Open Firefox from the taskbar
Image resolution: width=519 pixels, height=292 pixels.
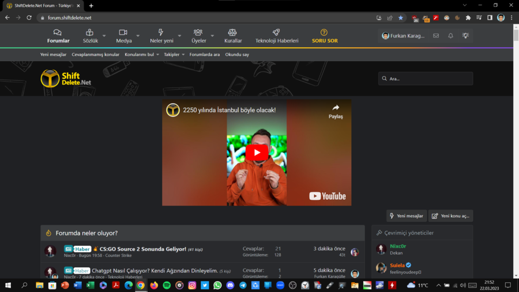pyautogui.click(x=154, y=285)
